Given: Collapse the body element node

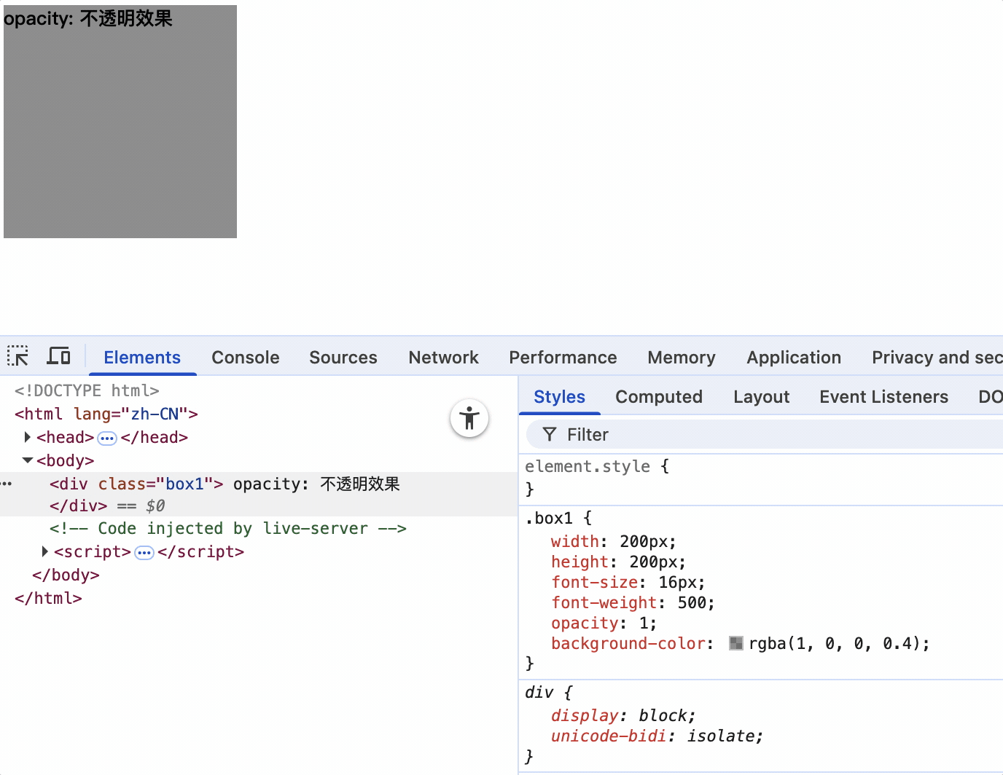Looking at the screenshot, I should click(28, 460).
